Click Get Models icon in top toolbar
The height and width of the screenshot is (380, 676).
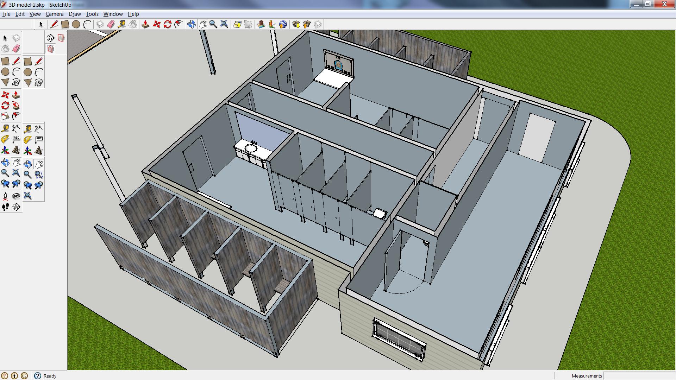[296, 24]
